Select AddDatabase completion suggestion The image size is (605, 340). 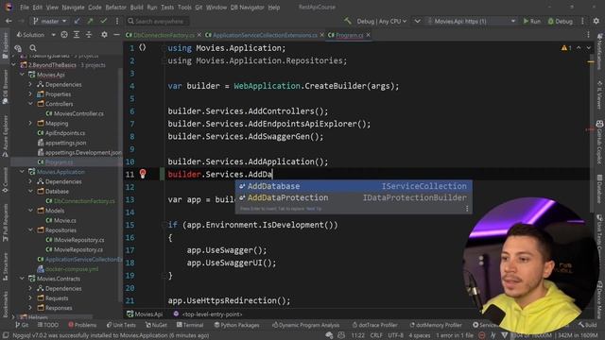tap(354, 186)
